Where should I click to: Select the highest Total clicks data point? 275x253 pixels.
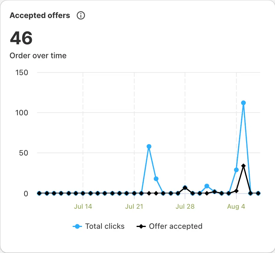243,103
